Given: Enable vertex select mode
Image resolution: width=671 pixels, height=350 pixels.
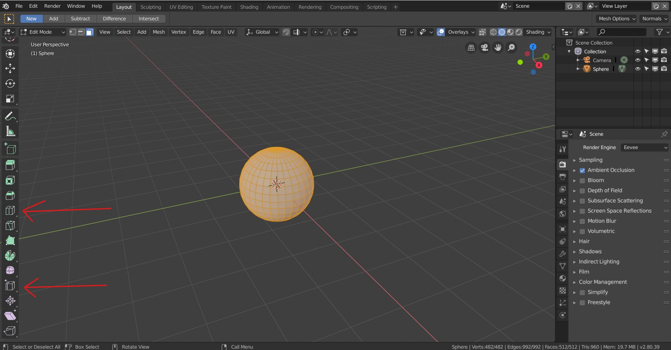Looking at the screenshot, I should 73,32.
